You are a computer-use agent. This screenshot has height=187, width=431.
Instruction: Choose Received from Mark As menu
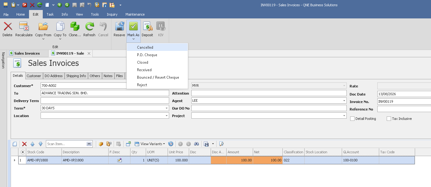pos(157,70)
